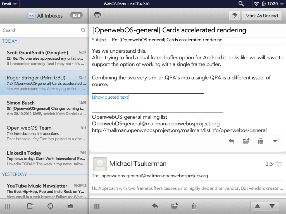Click the inline trash icon in message
Viewport: 286px width, 214px height.
pos(261,141)
